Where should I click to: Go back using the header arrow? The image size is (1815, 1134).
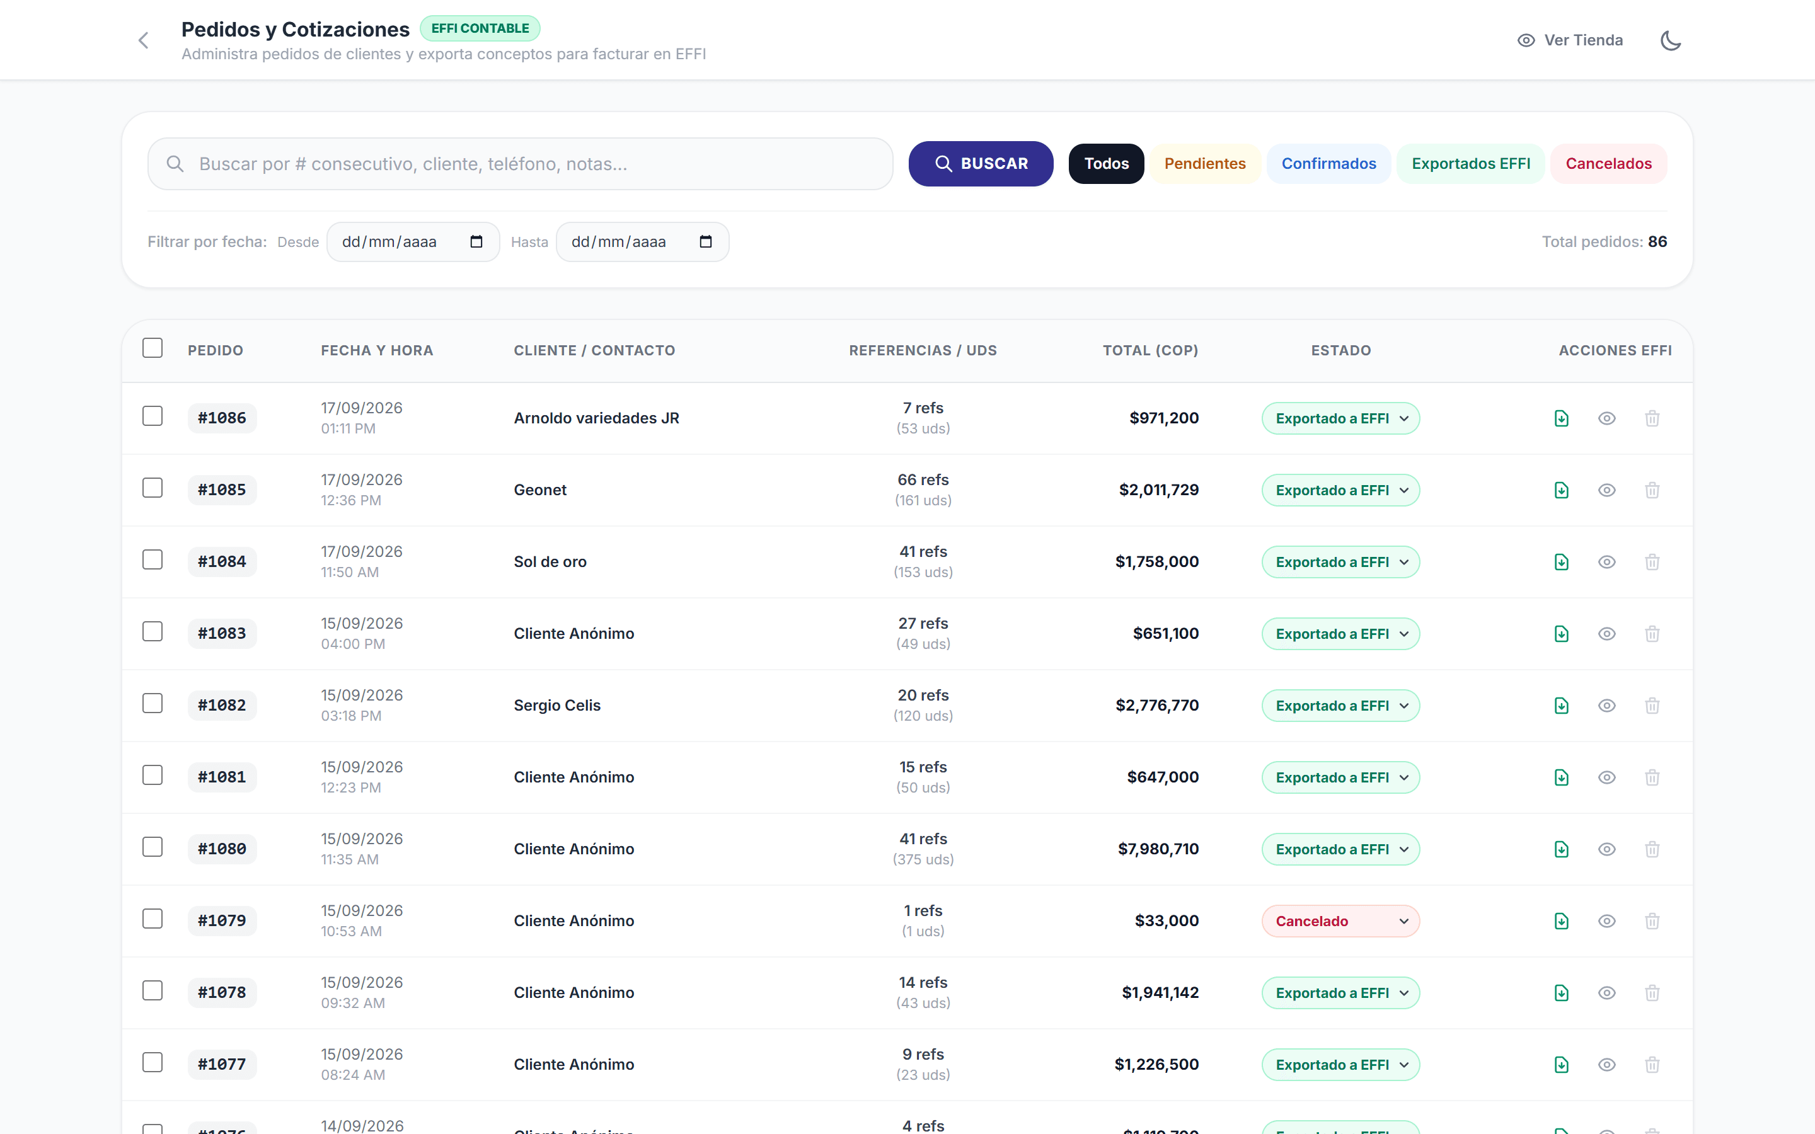143,40
